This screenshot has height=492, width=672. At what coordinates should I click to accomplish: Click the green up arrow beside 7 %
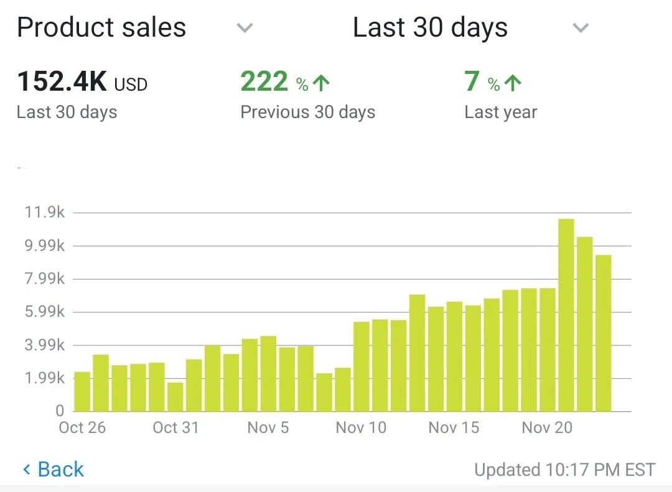point(512,83)
